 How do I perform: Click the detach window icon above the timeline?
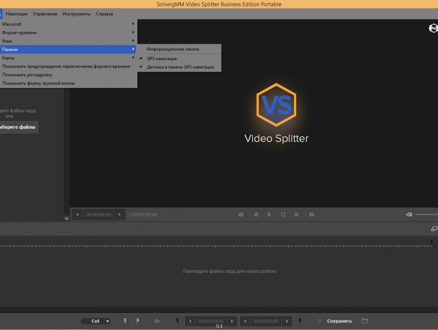click(434, 229)
